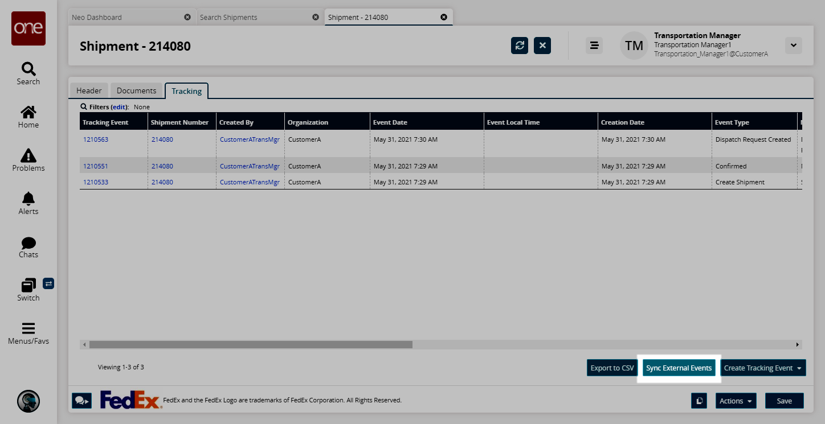Image resolution: width=825 pixels, height=424 pixels.
Task: Open tracking event 1210563
Action: 96,139
